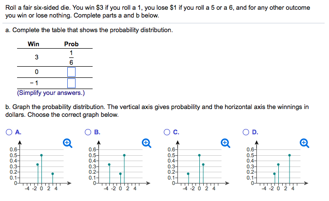Enlarge graph C with zoom icon

[225, 143]
